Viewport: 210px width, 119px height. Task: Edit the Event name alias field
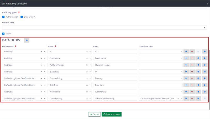pos(115,58)
